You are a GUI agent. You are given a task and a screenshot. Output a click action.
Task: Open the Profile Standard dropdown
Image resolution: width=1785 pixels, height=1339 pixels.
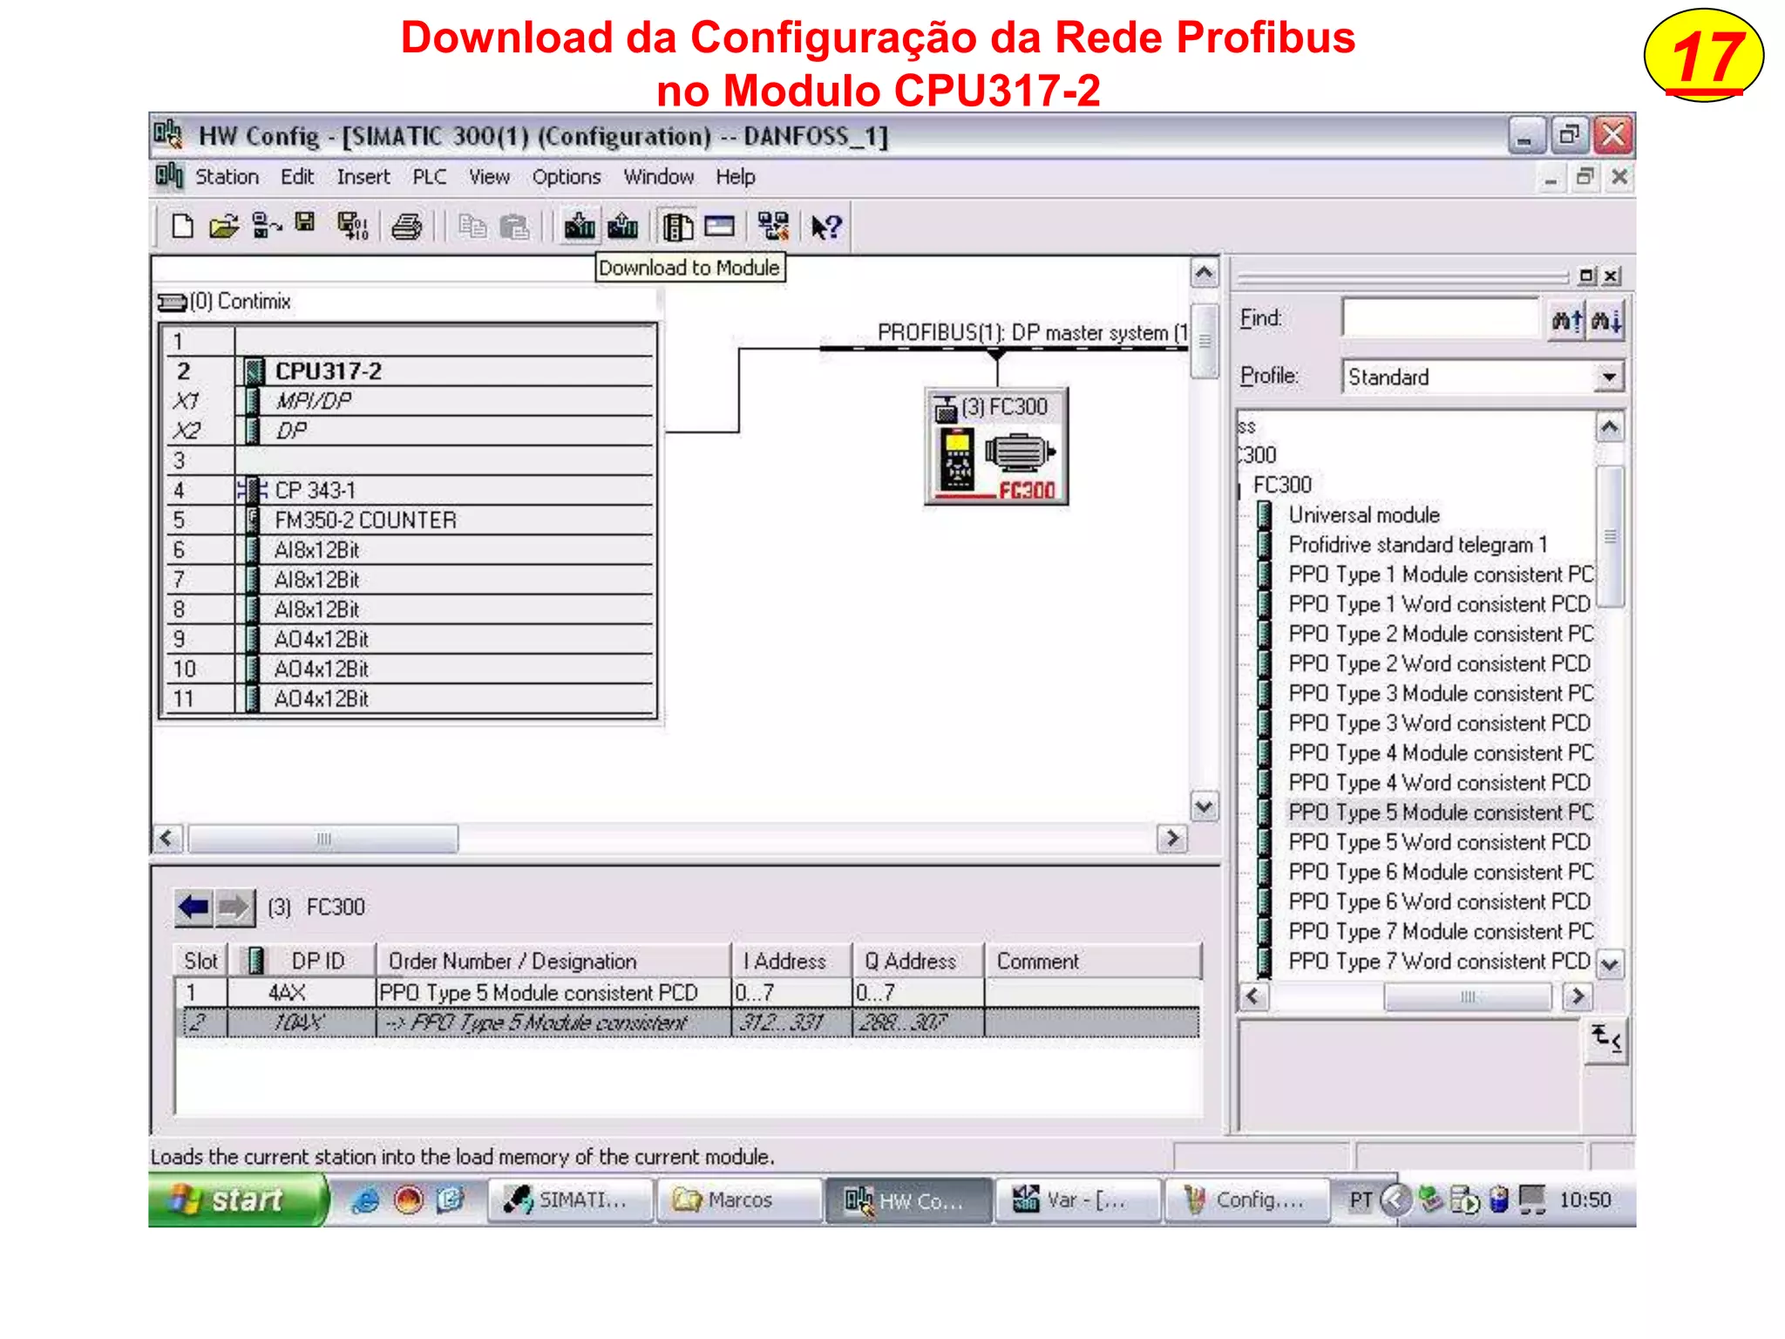click(1609, 377)
